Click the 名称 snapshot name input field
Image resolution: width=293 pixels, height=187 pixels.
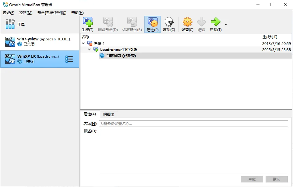click(x=193, y=124)
